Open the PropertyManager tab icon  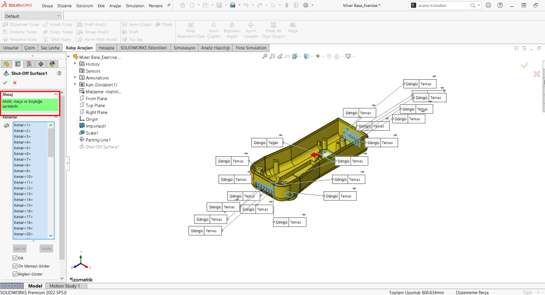[x=18, y=64]
